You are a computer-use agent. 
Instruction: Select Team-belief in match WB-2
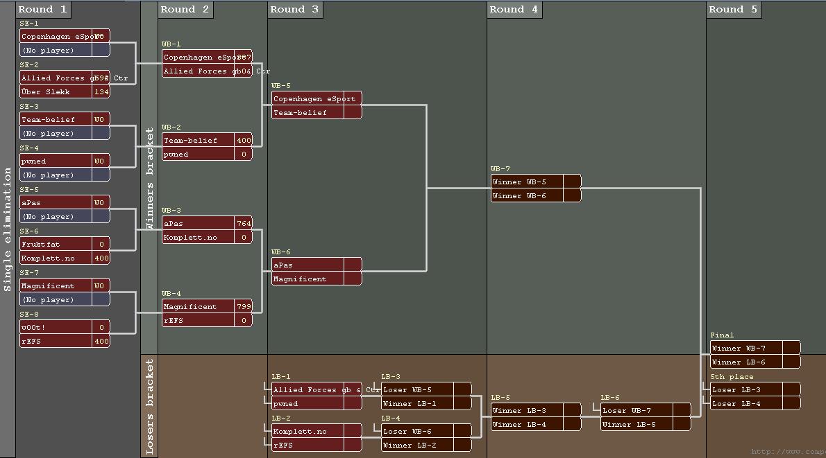207,140
